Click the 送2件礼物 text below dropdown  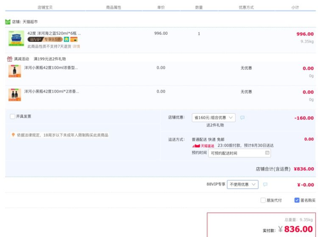(x=215, y=125)
